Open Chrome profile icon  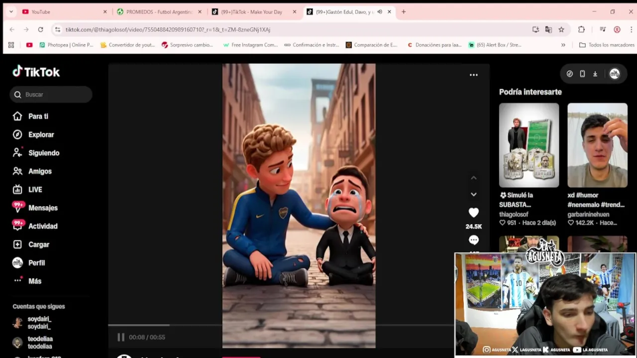coord(617,29)
